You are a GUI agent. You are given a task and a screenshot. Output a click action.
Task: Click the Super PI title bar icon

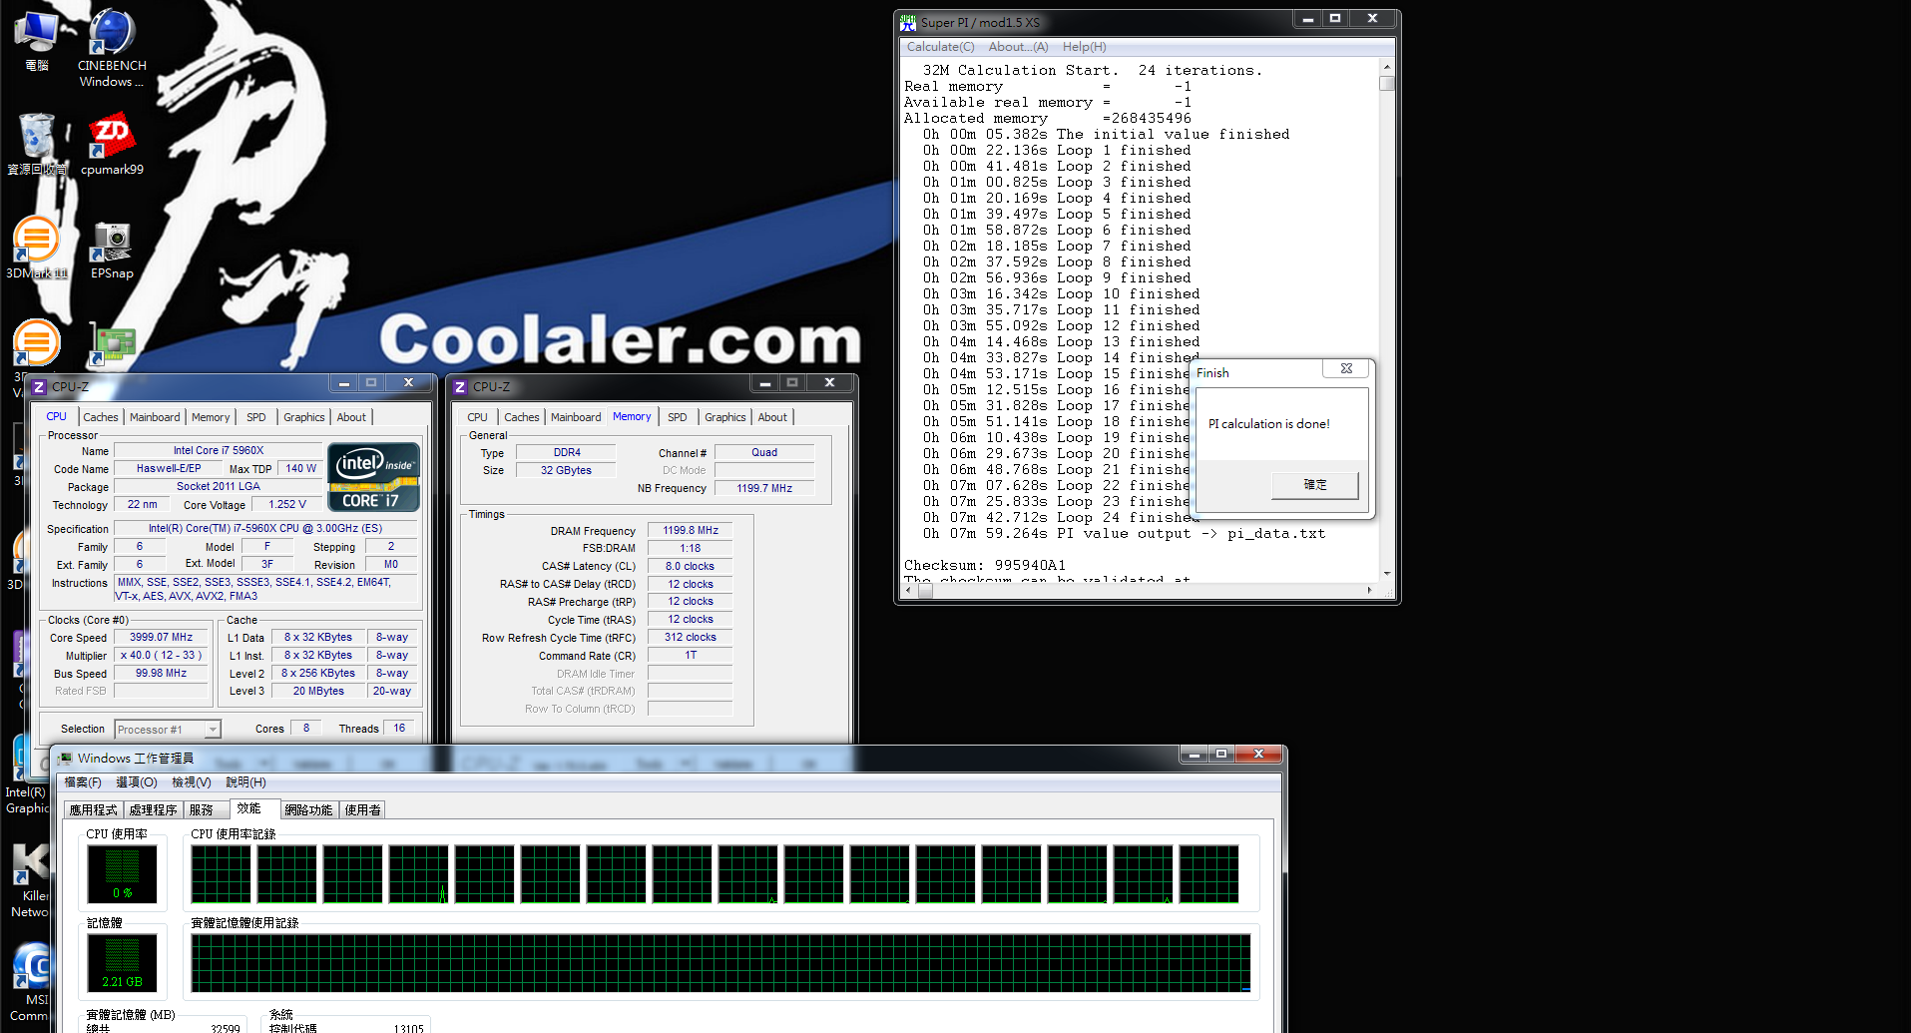point(908,22)
